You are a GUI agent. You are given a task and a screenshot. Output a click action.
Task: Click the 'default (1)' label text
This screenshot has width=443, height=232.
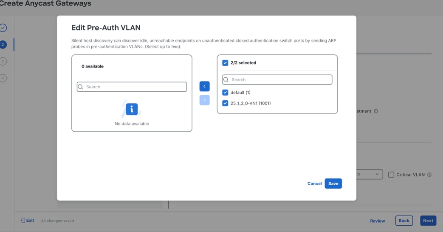(240, 92)
